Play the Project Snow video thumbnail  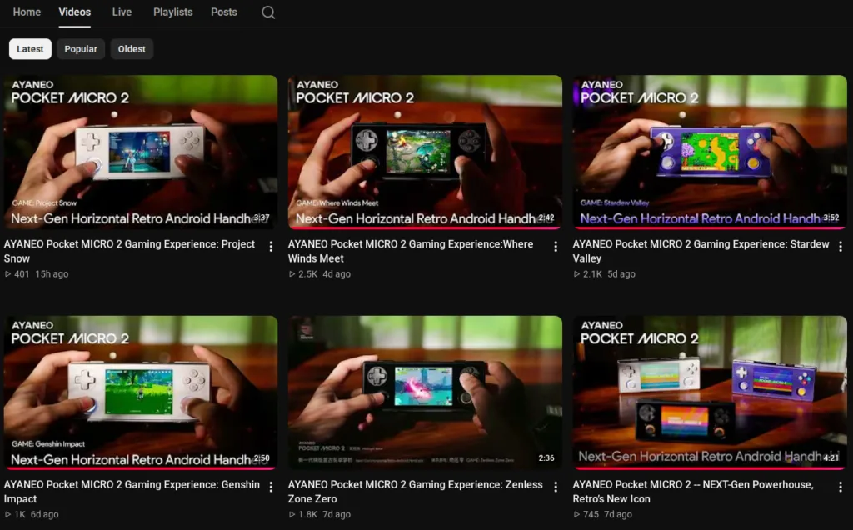point(140,152)
